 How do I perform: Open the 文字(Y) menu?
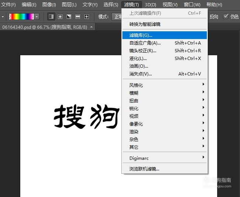[90, 4]
